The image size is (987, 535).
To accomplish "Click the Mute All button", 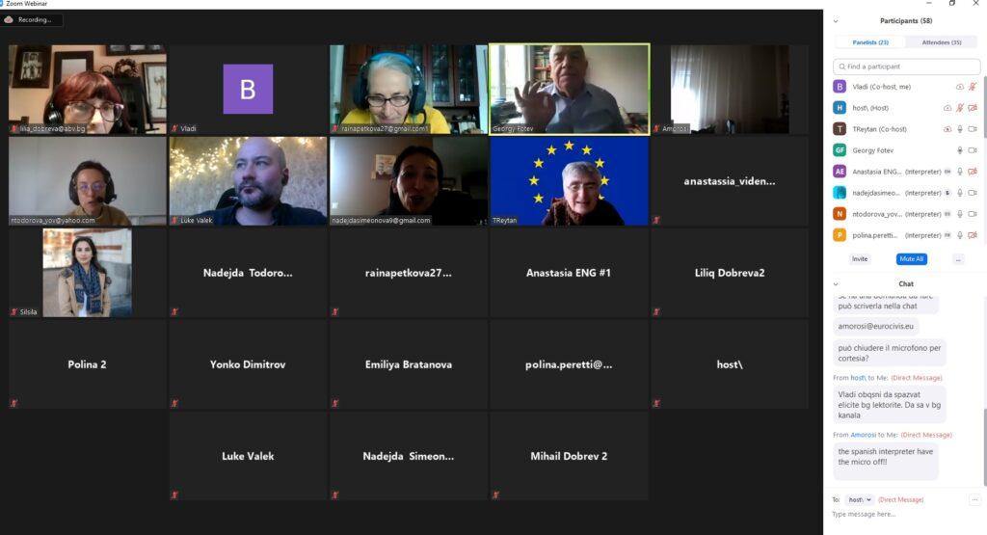I will point(912,258).
